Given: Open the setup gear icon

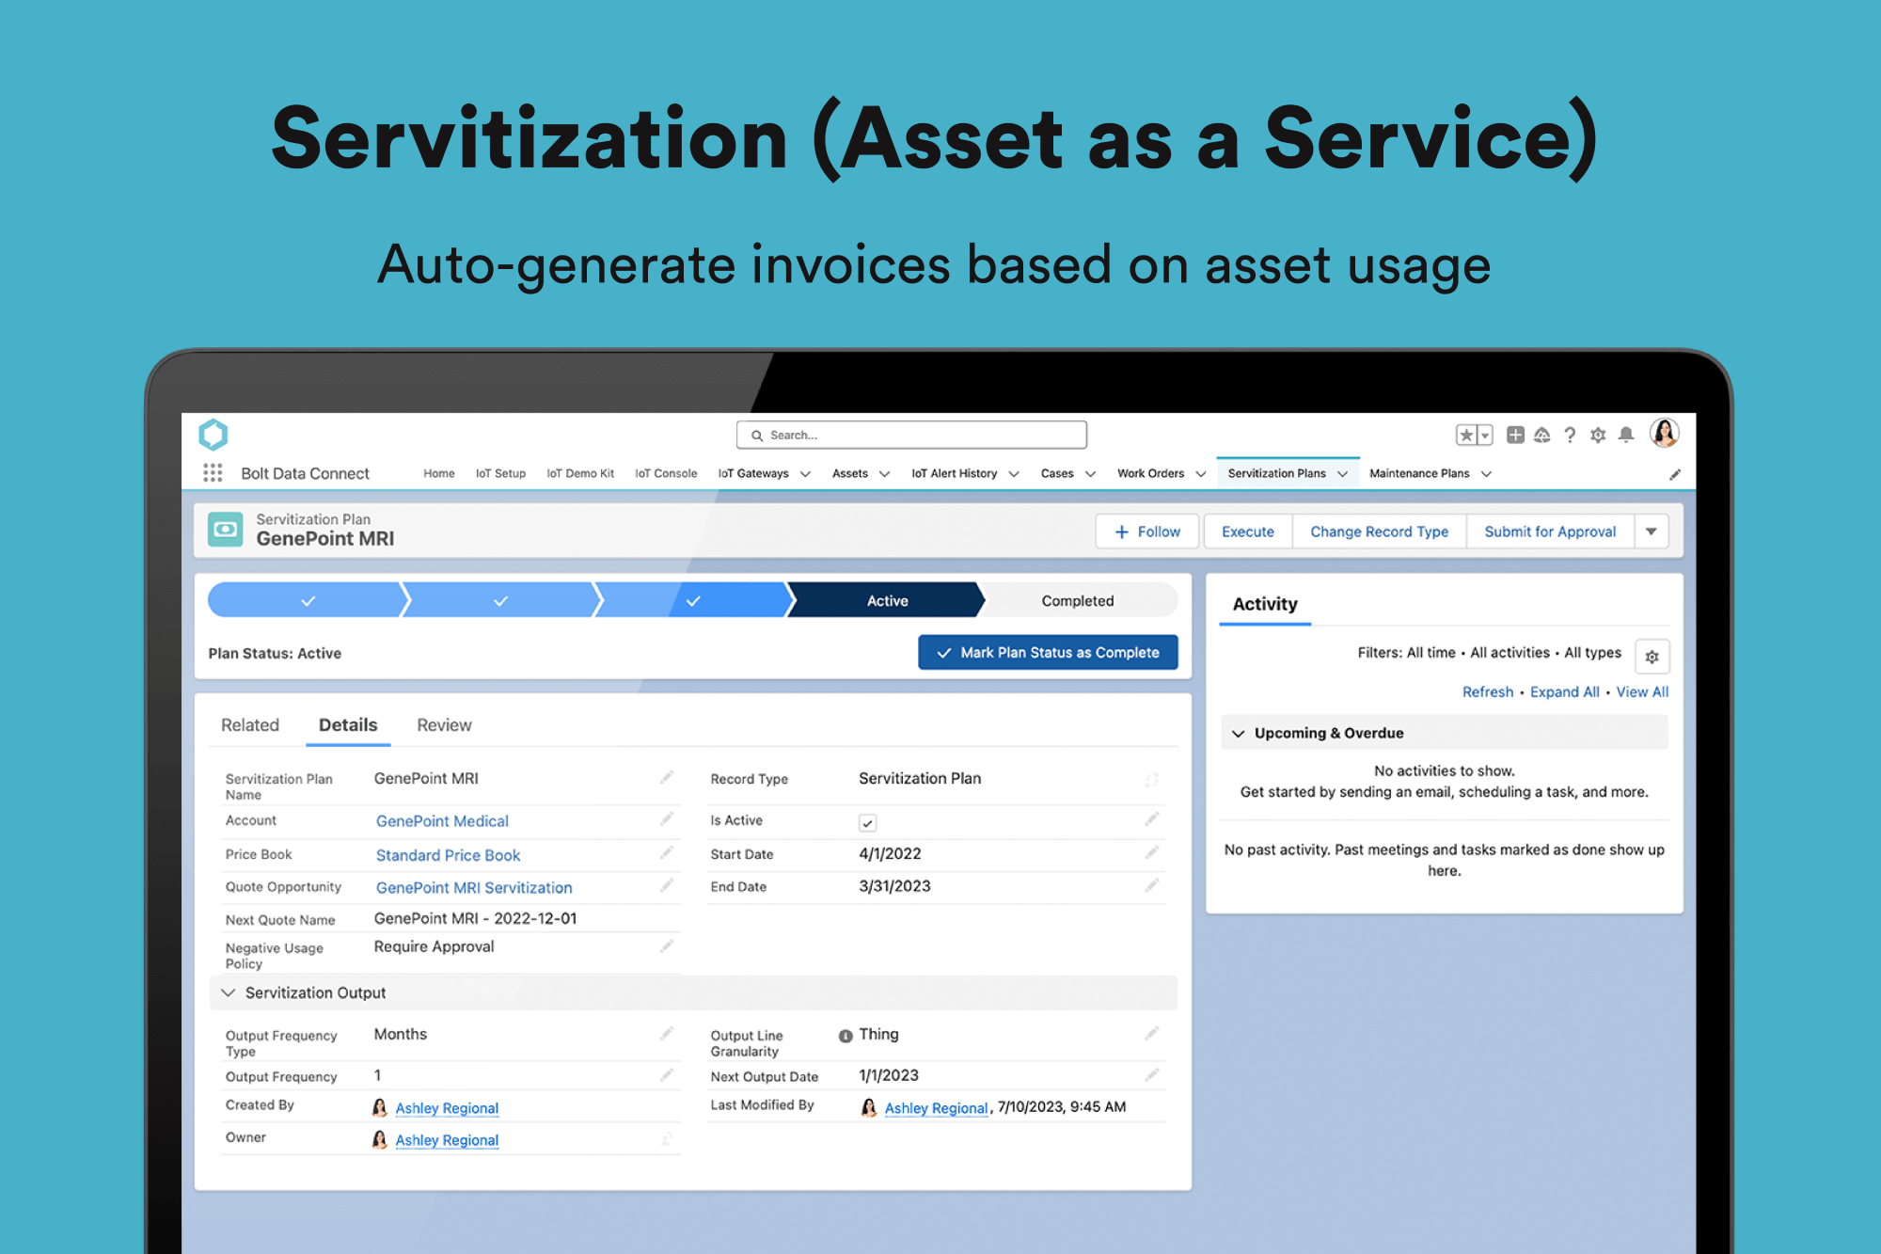Looking at the screenshot, I should 1598,435.
